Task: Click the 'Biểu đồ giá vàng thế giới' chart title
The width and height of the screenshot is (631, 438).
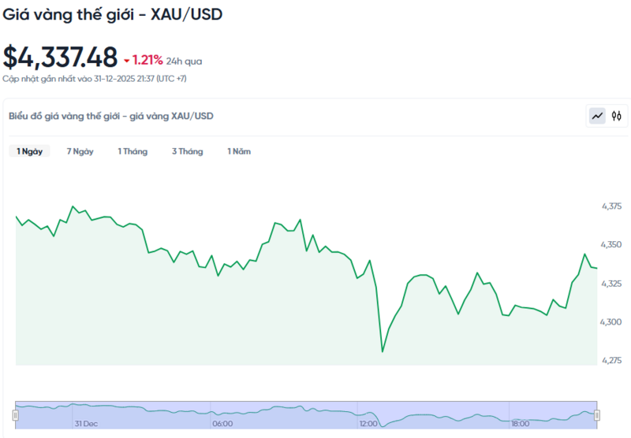Action: click(x=110, y=116)
